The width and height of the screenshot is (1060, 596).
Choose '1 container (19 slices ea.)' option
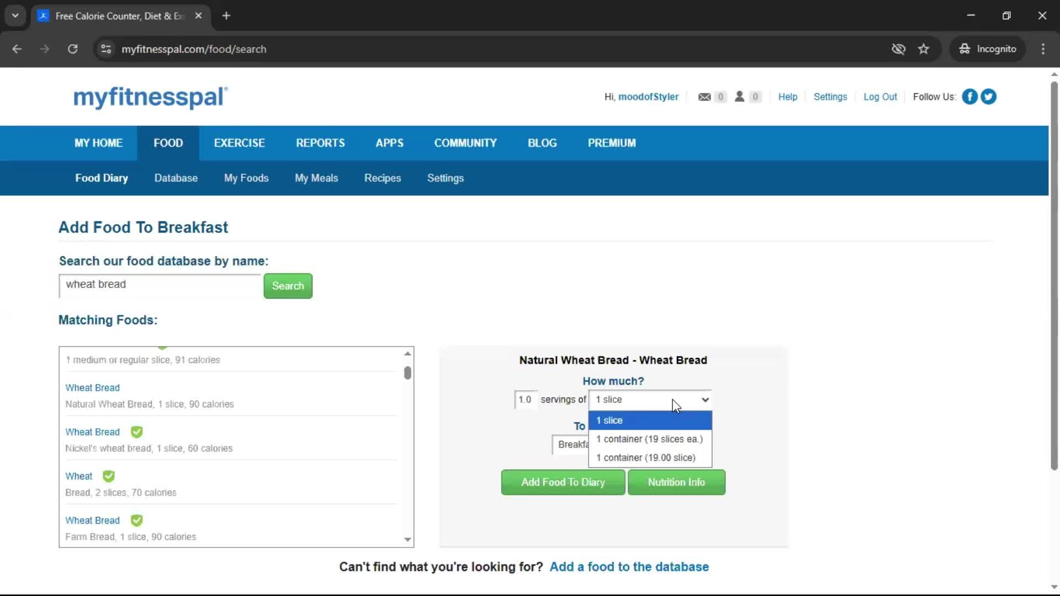pyautogui.click(x=650, y=439)
